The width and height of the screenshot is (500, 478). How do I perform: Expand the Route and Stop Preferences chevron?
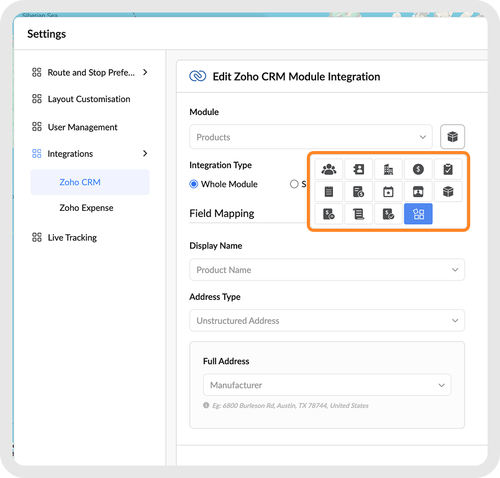pos(145,72)
